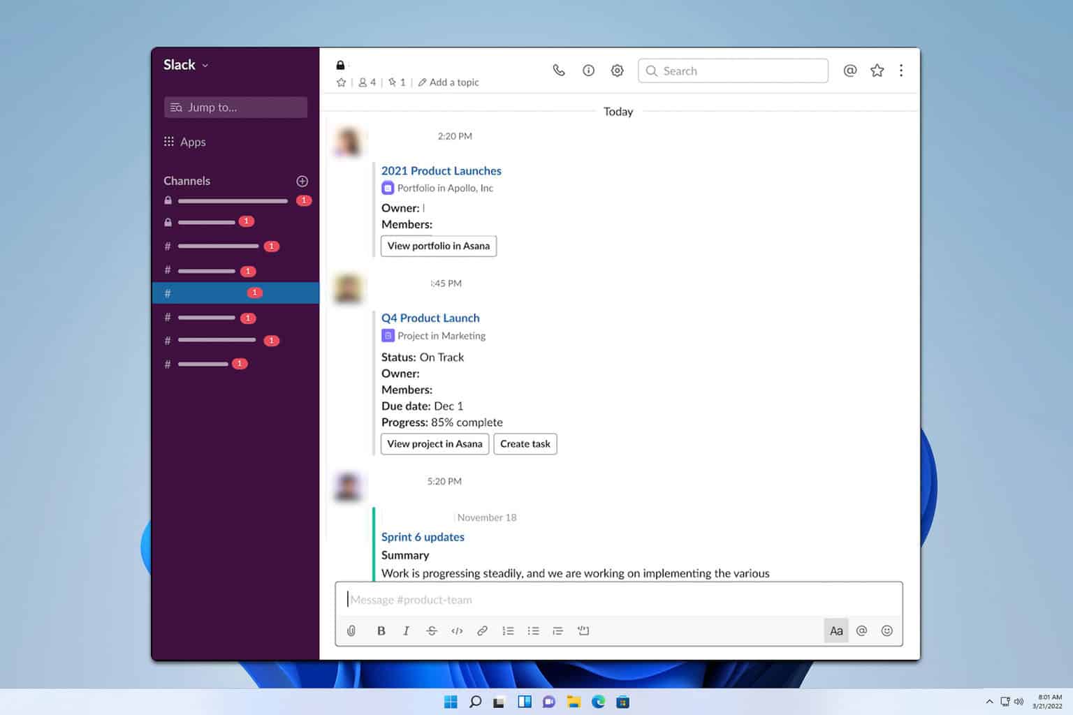Viewport: 1073px width, 715px height.
Task: Click View project in Asana button
Action: (435, 444)
